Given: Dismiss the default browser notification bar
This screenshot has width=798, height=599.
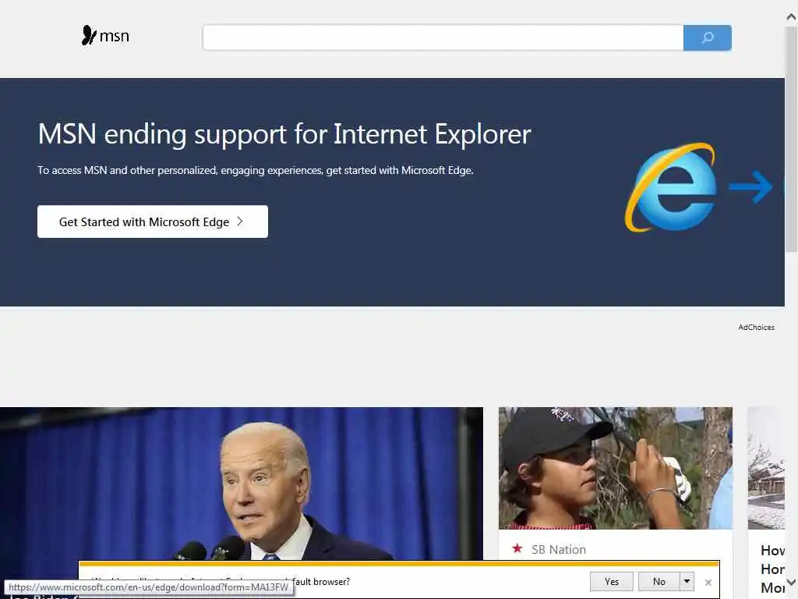Looking at the screenshot, I should [708, 582].
